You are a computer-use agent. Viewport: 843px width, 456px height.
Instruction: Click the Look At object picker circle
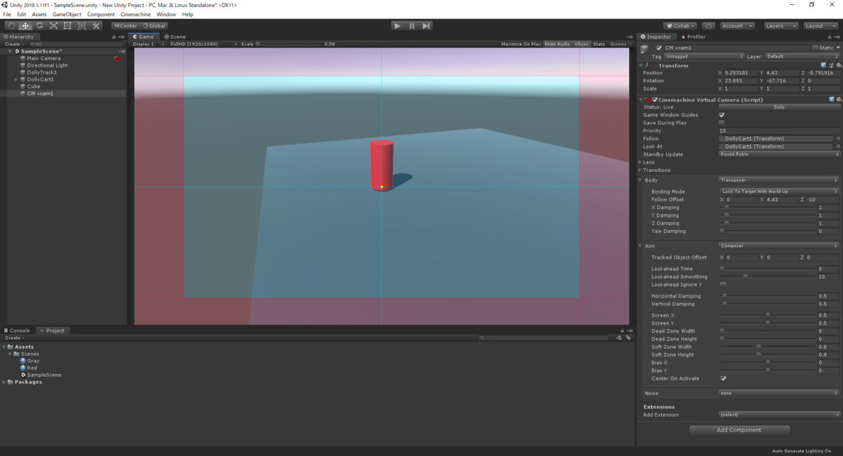837,147
